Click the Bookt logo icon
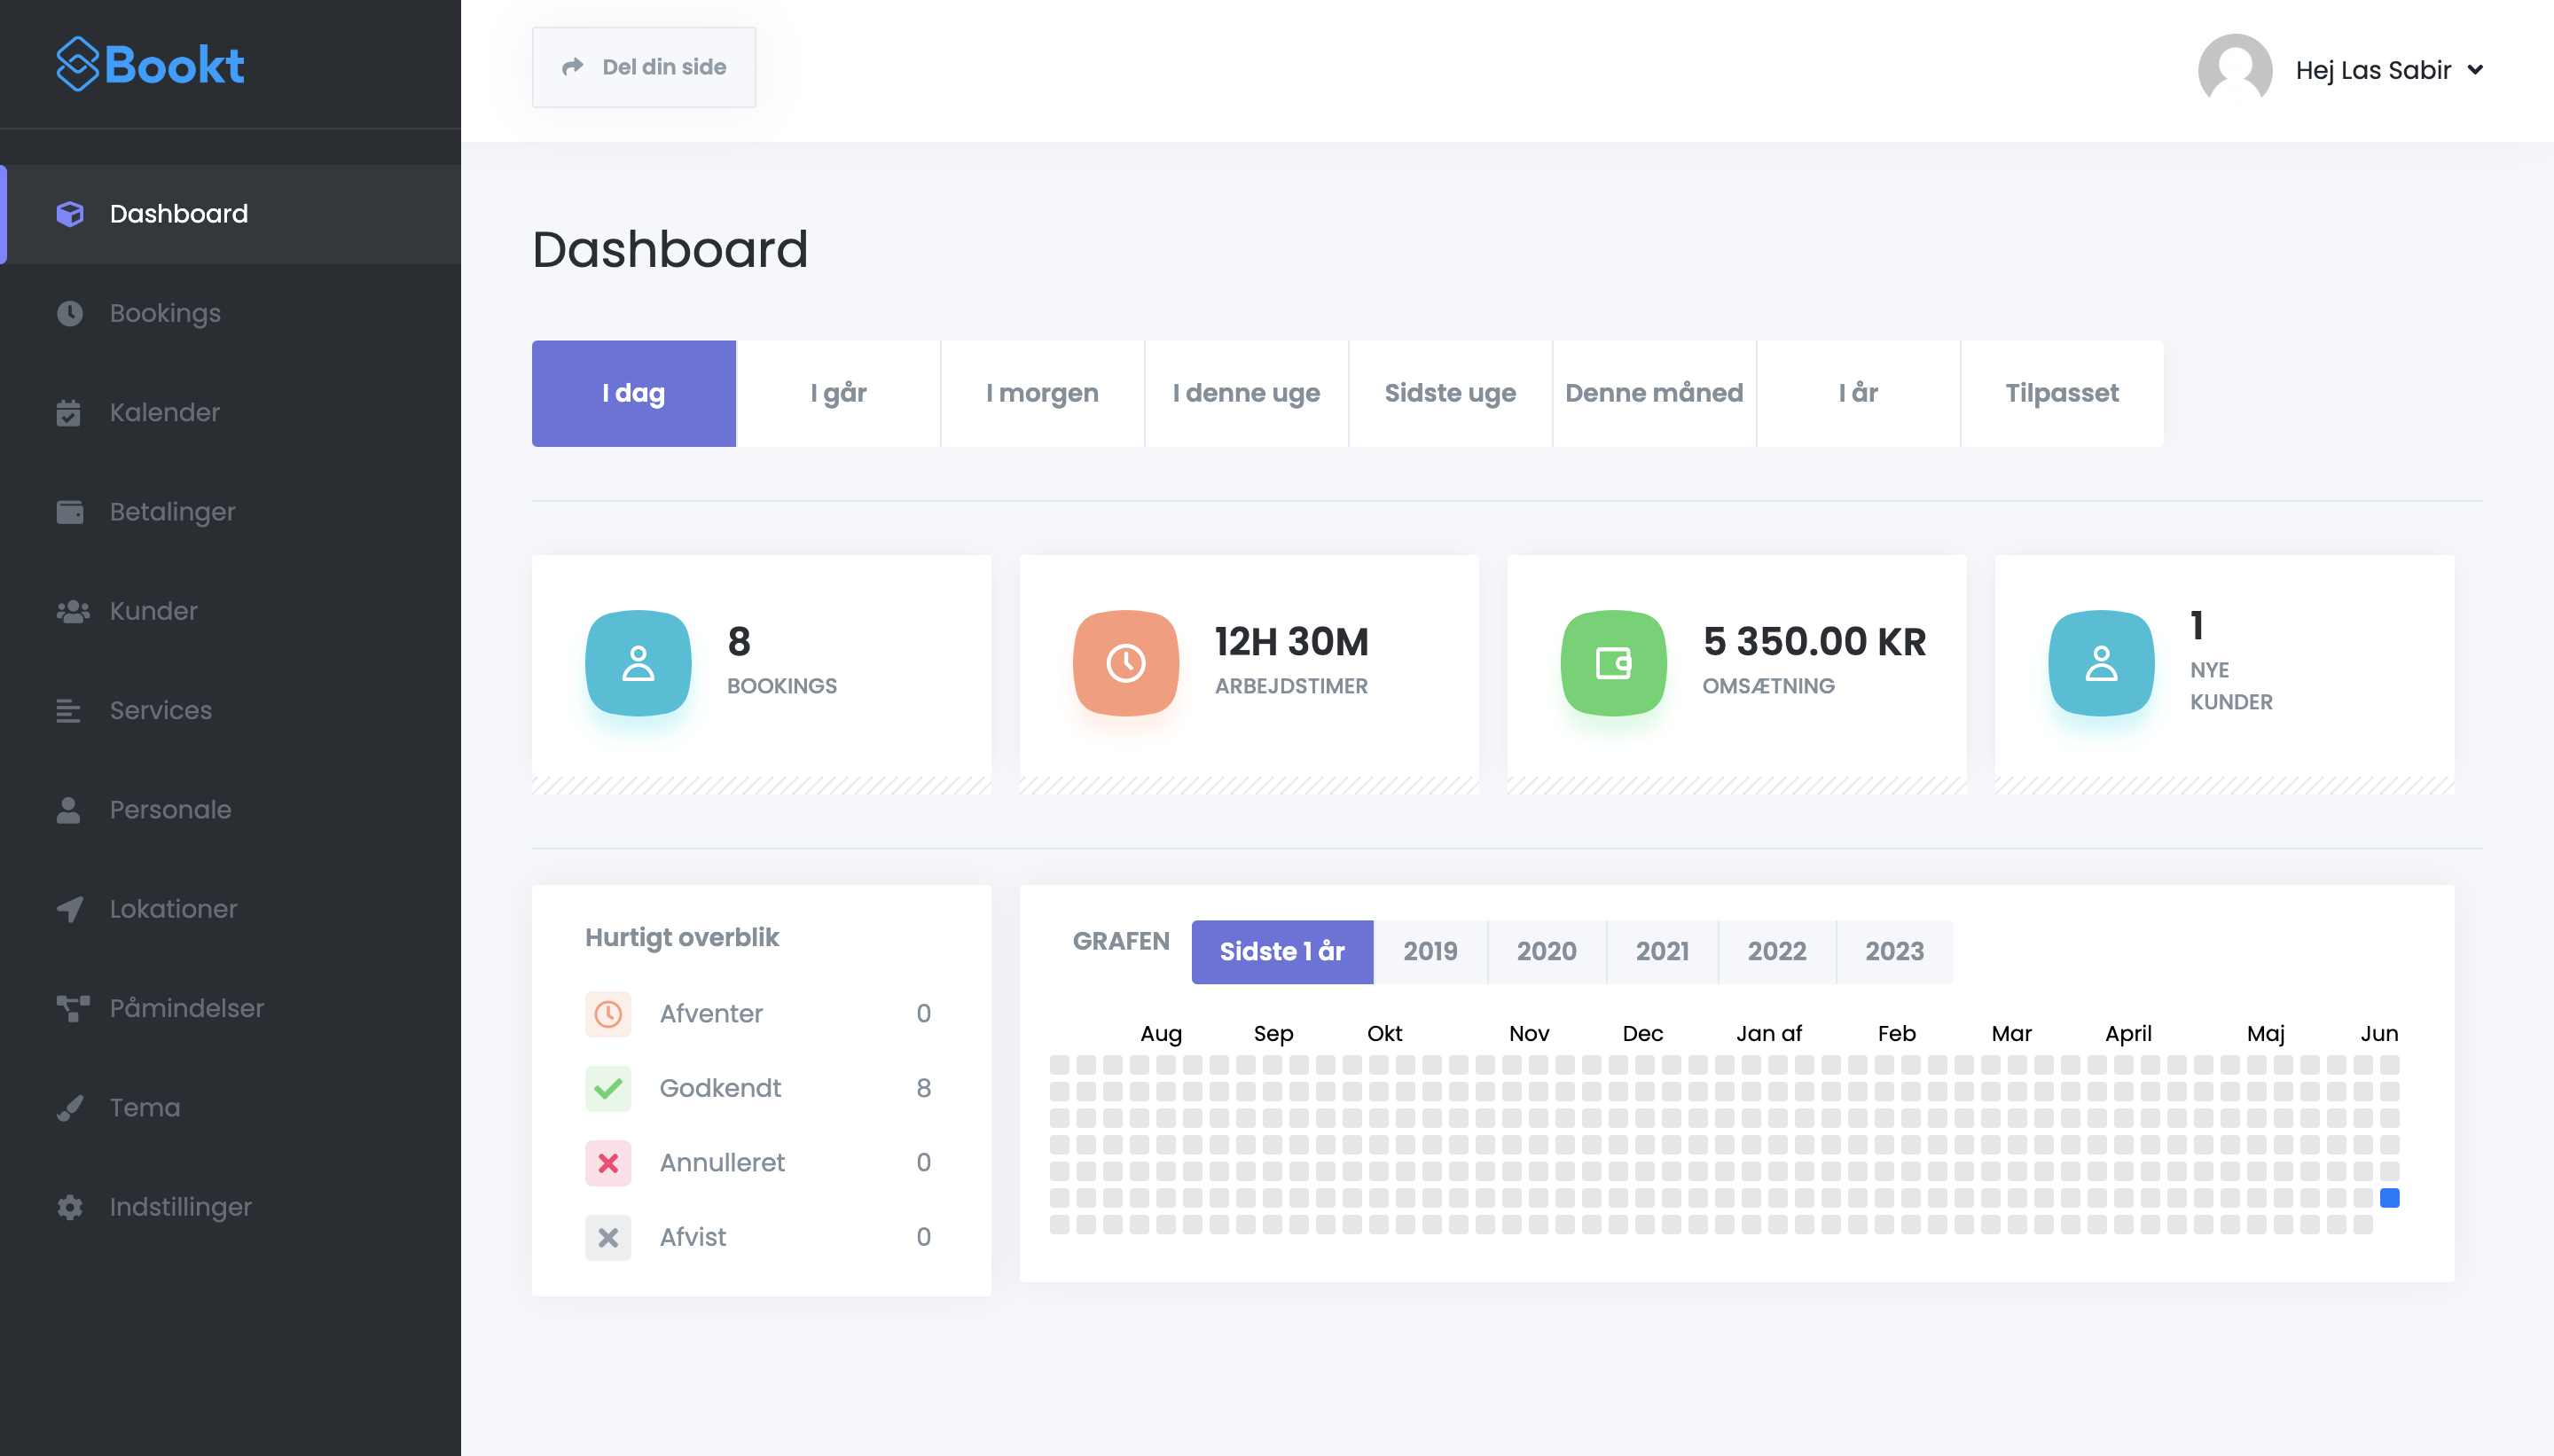 78,65
